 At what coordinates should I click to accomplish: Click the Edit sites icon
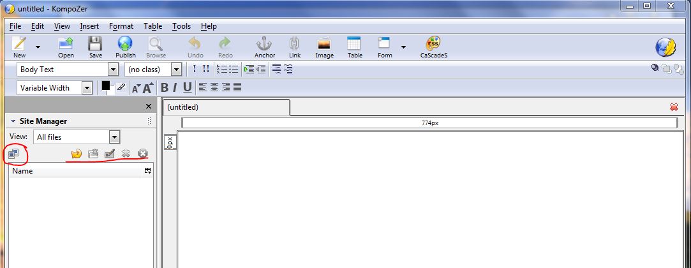click(x=13, y=154)
